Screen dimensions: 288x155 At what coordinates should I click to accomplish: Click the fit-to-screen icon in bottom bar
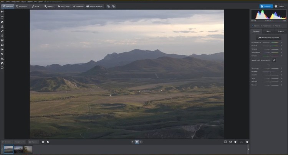pos(225,142)
